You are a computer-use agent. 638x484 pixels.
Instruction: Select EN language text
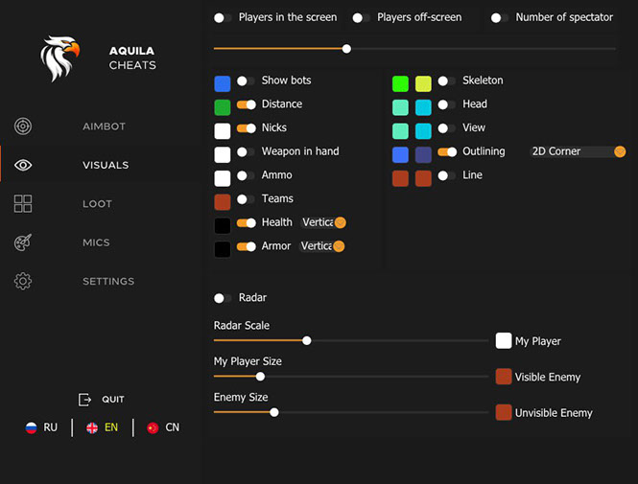click(x=111, y=427)
